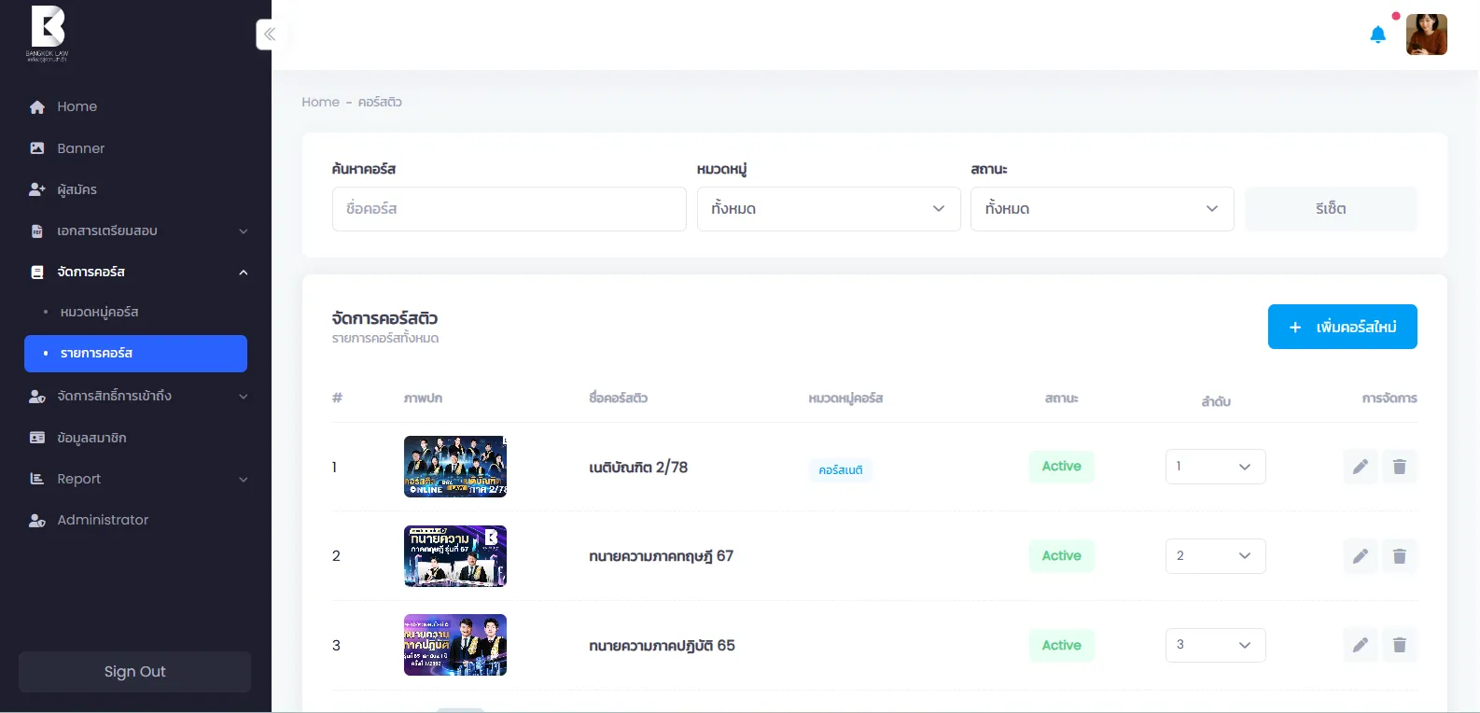
Task: Click edit pencil for ทนายความภาคปฏิบัติ 65
Action: click(1361, 645)
